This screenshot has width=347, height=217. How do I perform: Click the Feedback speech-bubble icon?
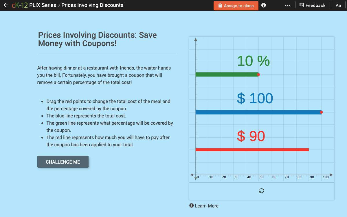[x=301, y=5]
